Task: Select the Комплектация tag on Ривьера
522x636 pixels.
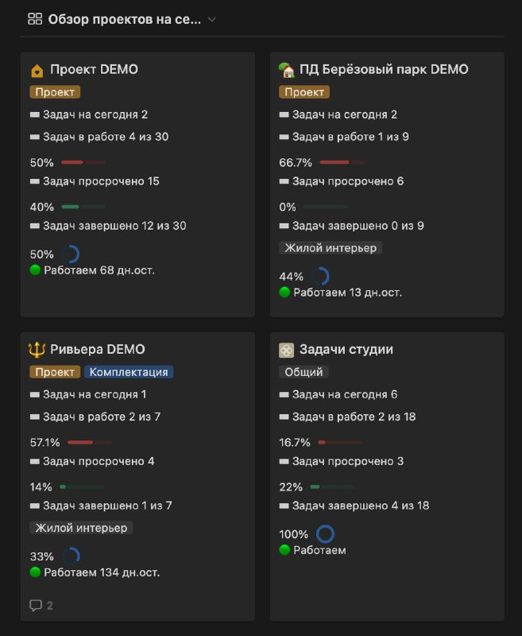Action: click(129, 372)
